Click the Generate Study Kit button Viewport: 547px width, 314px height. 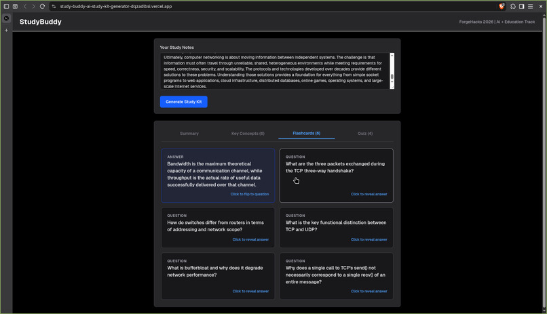tap(183, 102)
